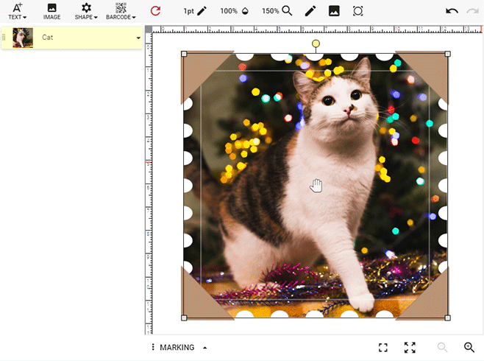Click the cat image on canvas
484x361 pixels.
(x=316, y=186)
